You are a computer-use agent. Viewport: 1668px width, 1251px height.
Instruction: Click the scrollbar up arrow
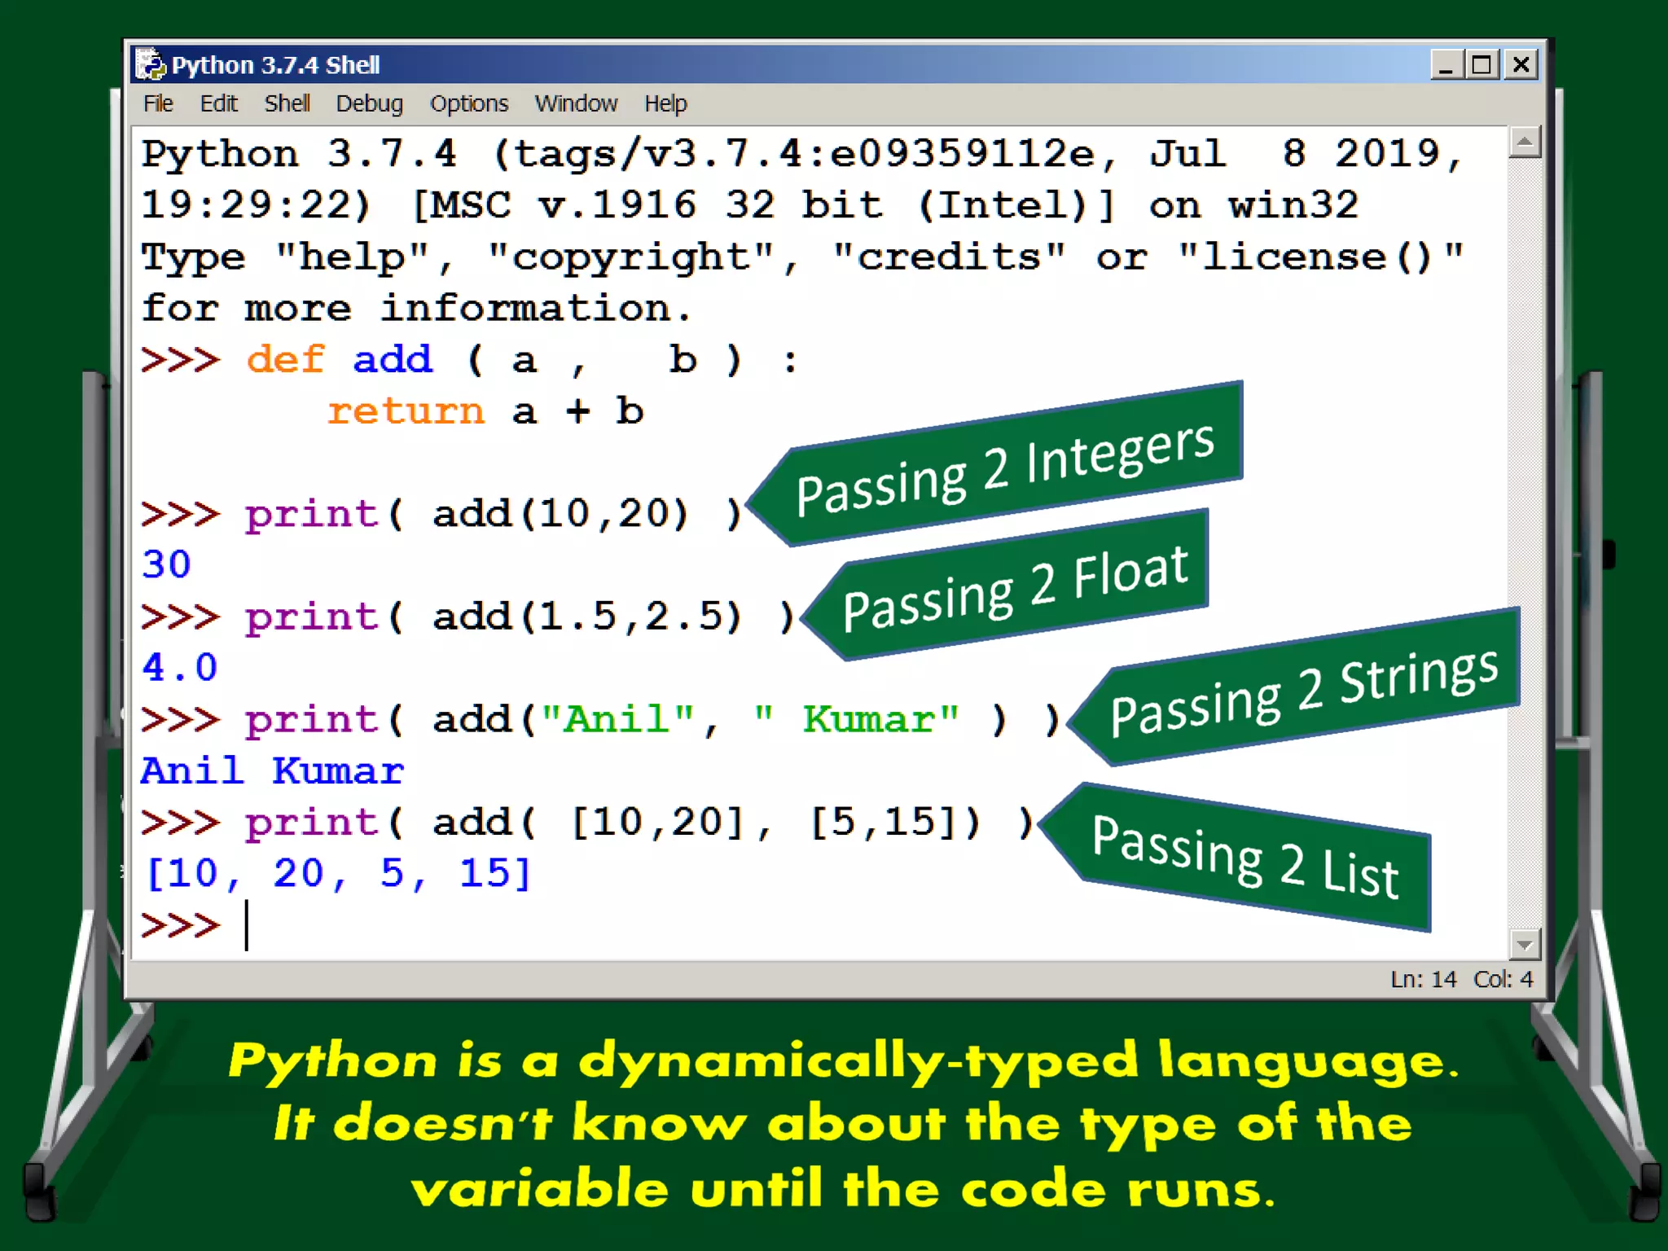tap(1524, 143)
